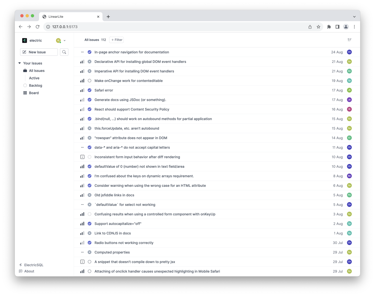
Task: Click urgent priority icon on Inconsistent form input
Action: coord(82,157)
